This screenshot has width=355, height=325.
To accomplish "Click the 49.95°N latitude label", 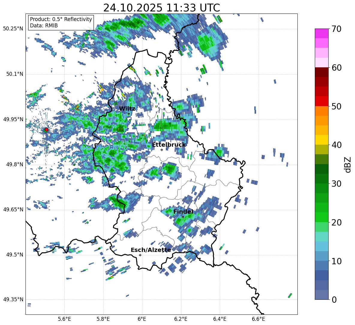I will pyautogui.click(x=13, y=119).
